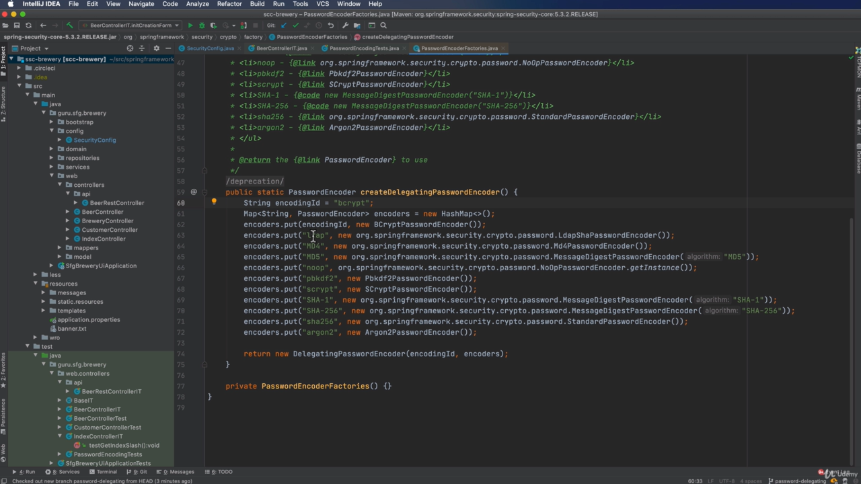Screen dimensions: 861x484
Task: Click the Git commit checkmark icon
Action: (295, 26)
